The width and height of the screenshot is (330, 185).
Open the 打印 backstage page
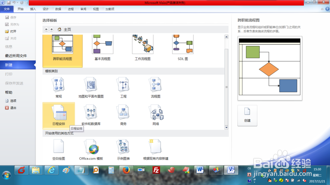pos(9,74)
